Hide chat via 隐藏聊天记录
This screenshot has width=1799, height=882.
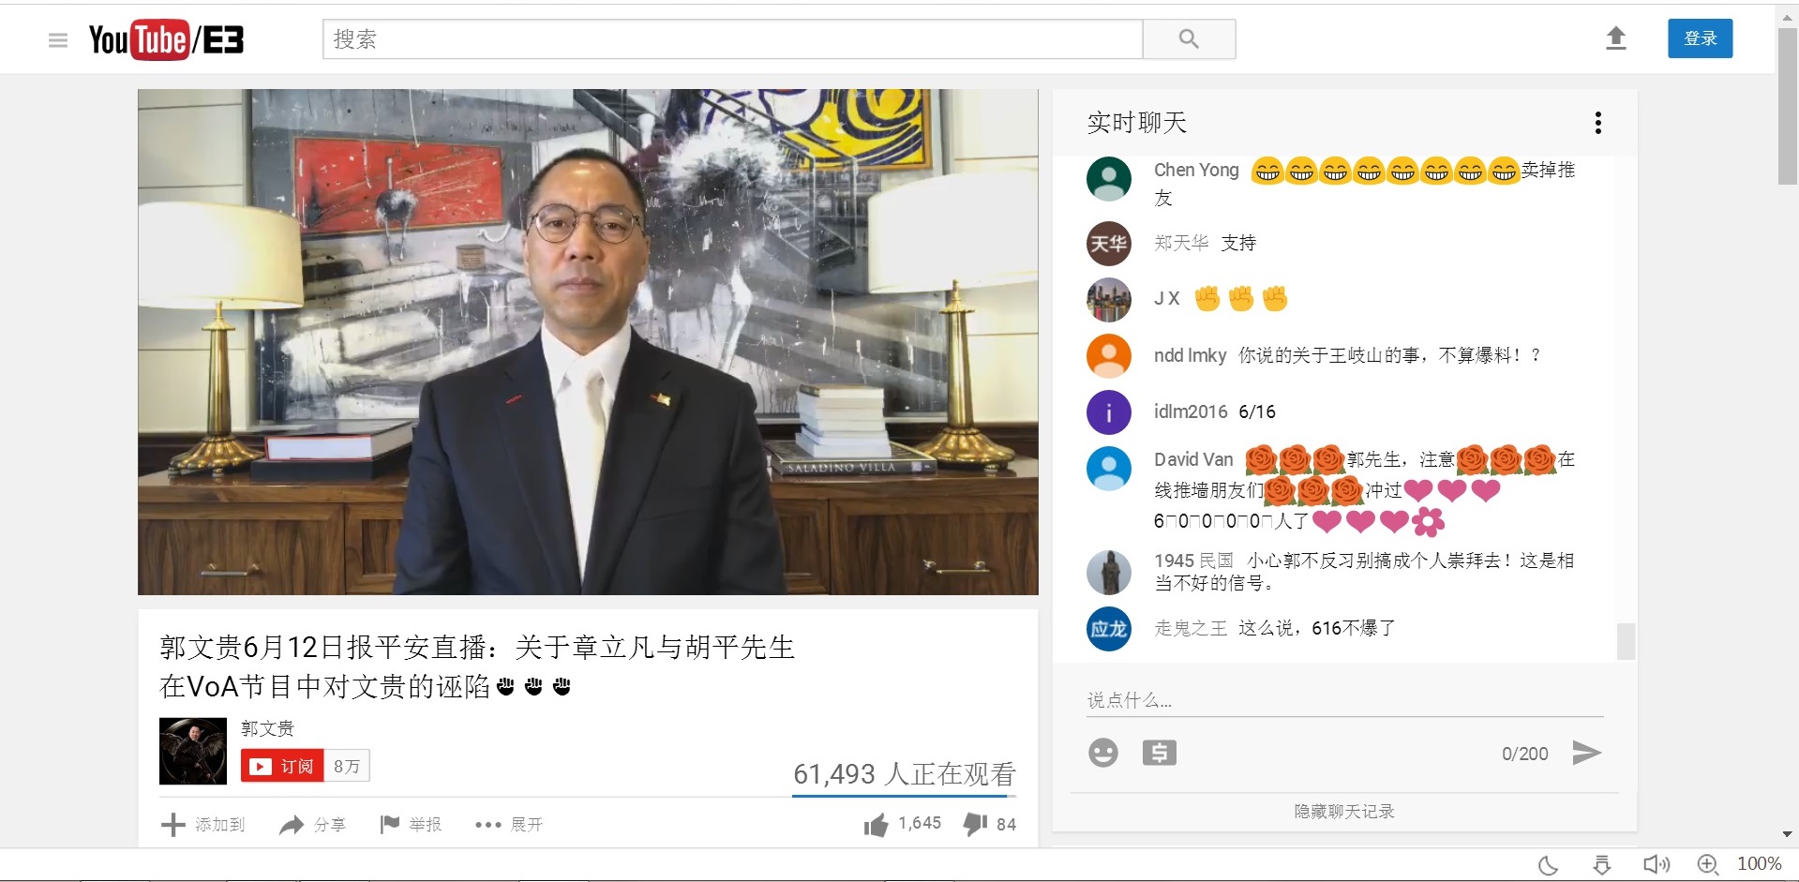pos(1344,812)
